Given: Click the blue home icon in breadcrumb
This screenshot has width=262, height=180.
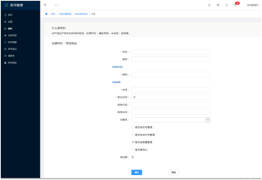Looking at the screenshot, I should [46, 14].
